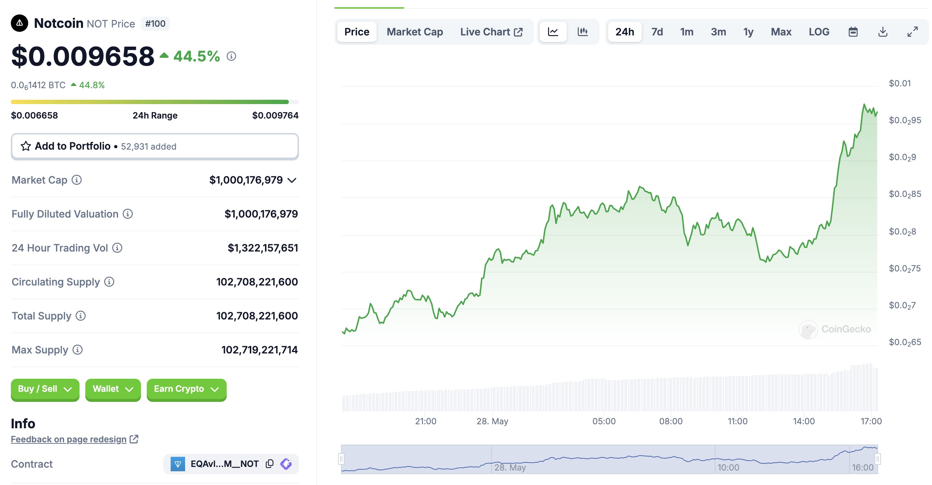Click the TON chain icon in contract
The image size is (932, 485).
[x=178, y=464]
